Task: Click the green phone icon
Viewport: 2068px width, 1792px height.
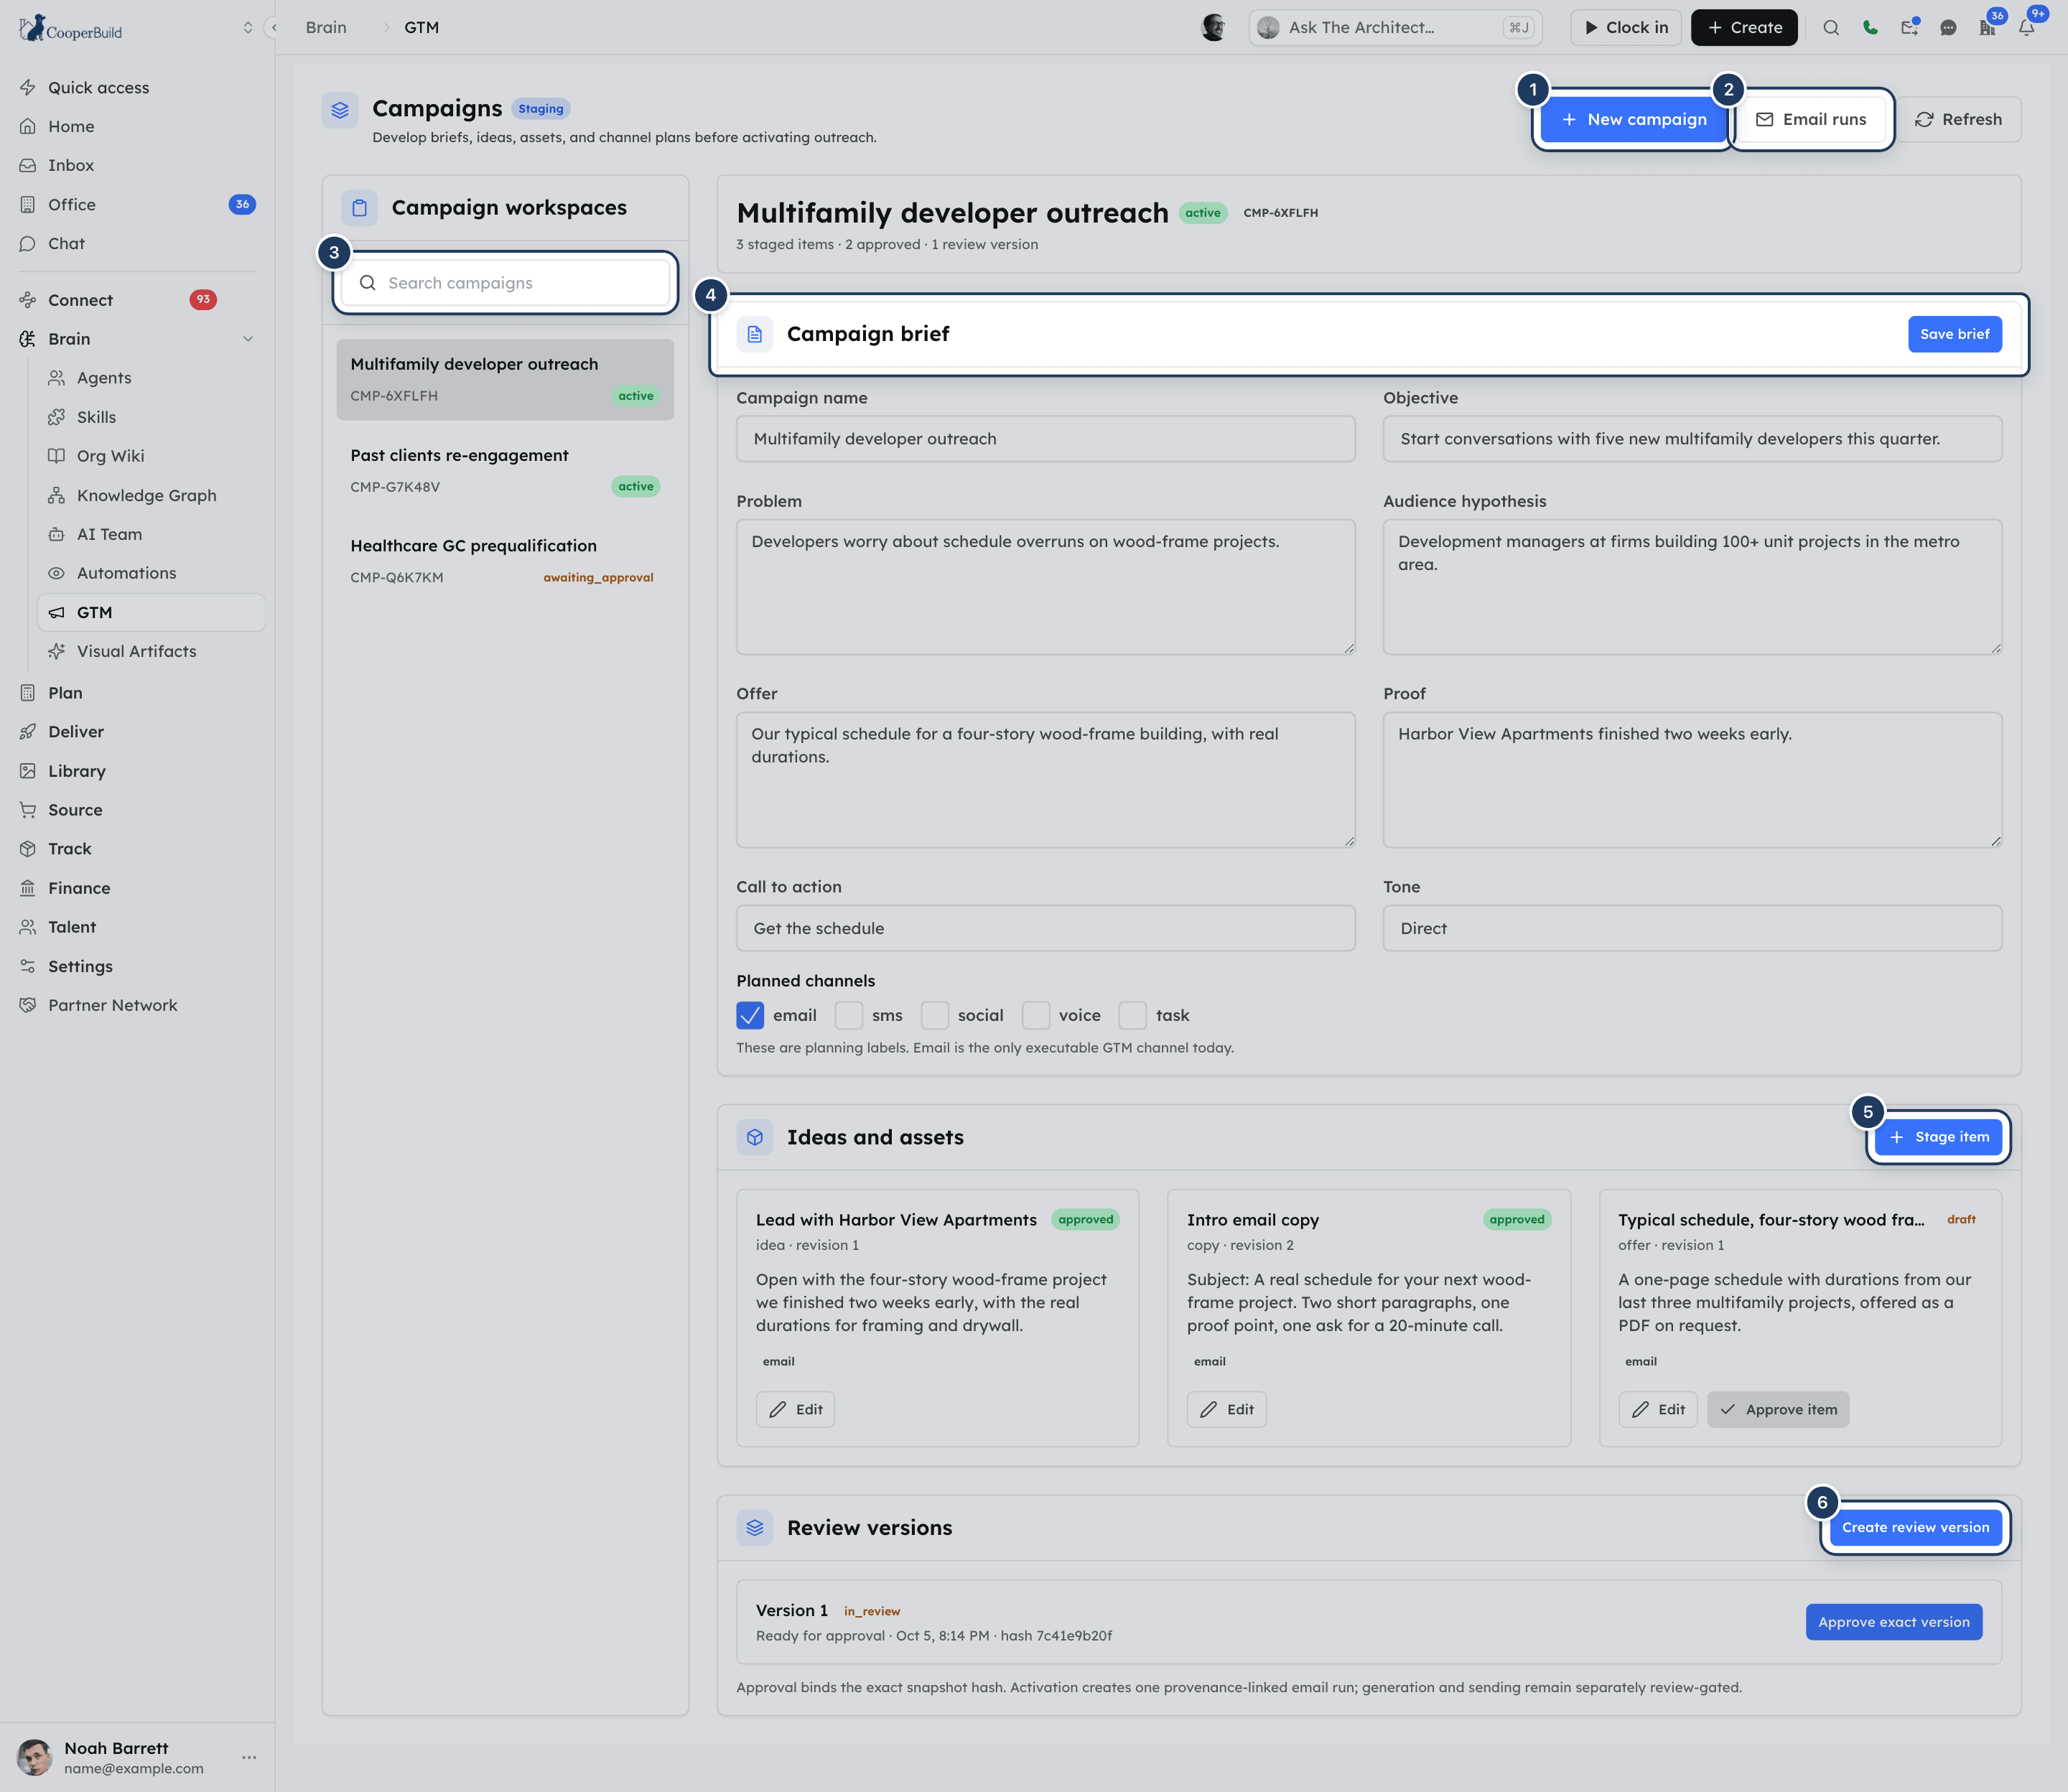Action: (x=1869, y=28)
